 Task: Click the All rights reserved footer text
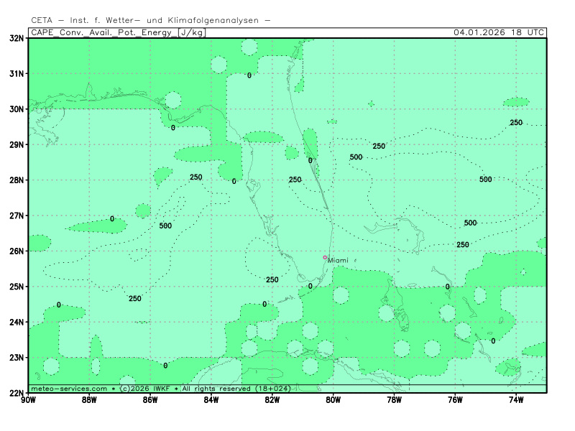pyautogui.click(x=216, y=389)
